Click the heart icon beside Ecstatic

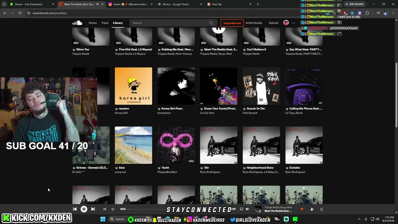pyautogui.click(x=287, y=168)
